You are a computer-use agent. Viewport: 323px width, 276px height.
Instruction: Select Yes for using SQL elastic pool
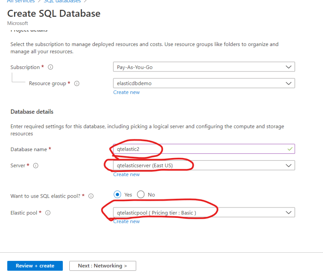pyautogui.click(x=118, y=195)
